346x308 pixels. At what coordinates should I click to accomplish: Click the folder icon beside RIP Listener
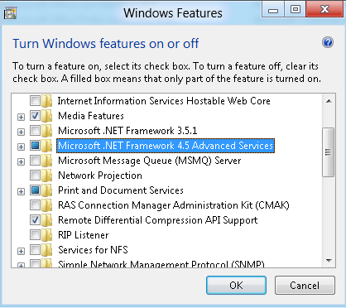coord(47,235)
